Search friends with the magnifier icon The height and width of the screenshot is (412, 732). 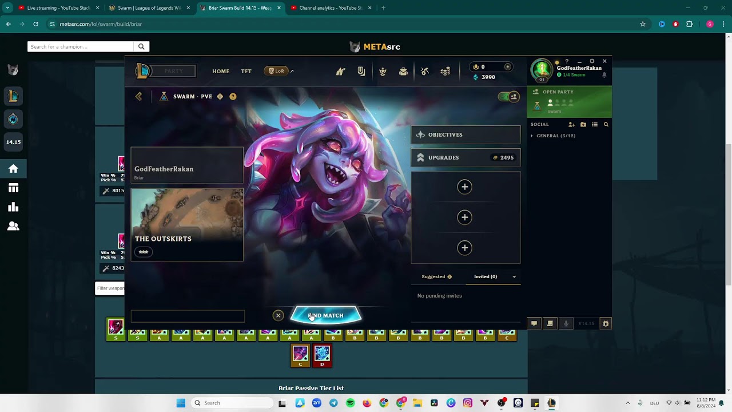tap(606, 124)
